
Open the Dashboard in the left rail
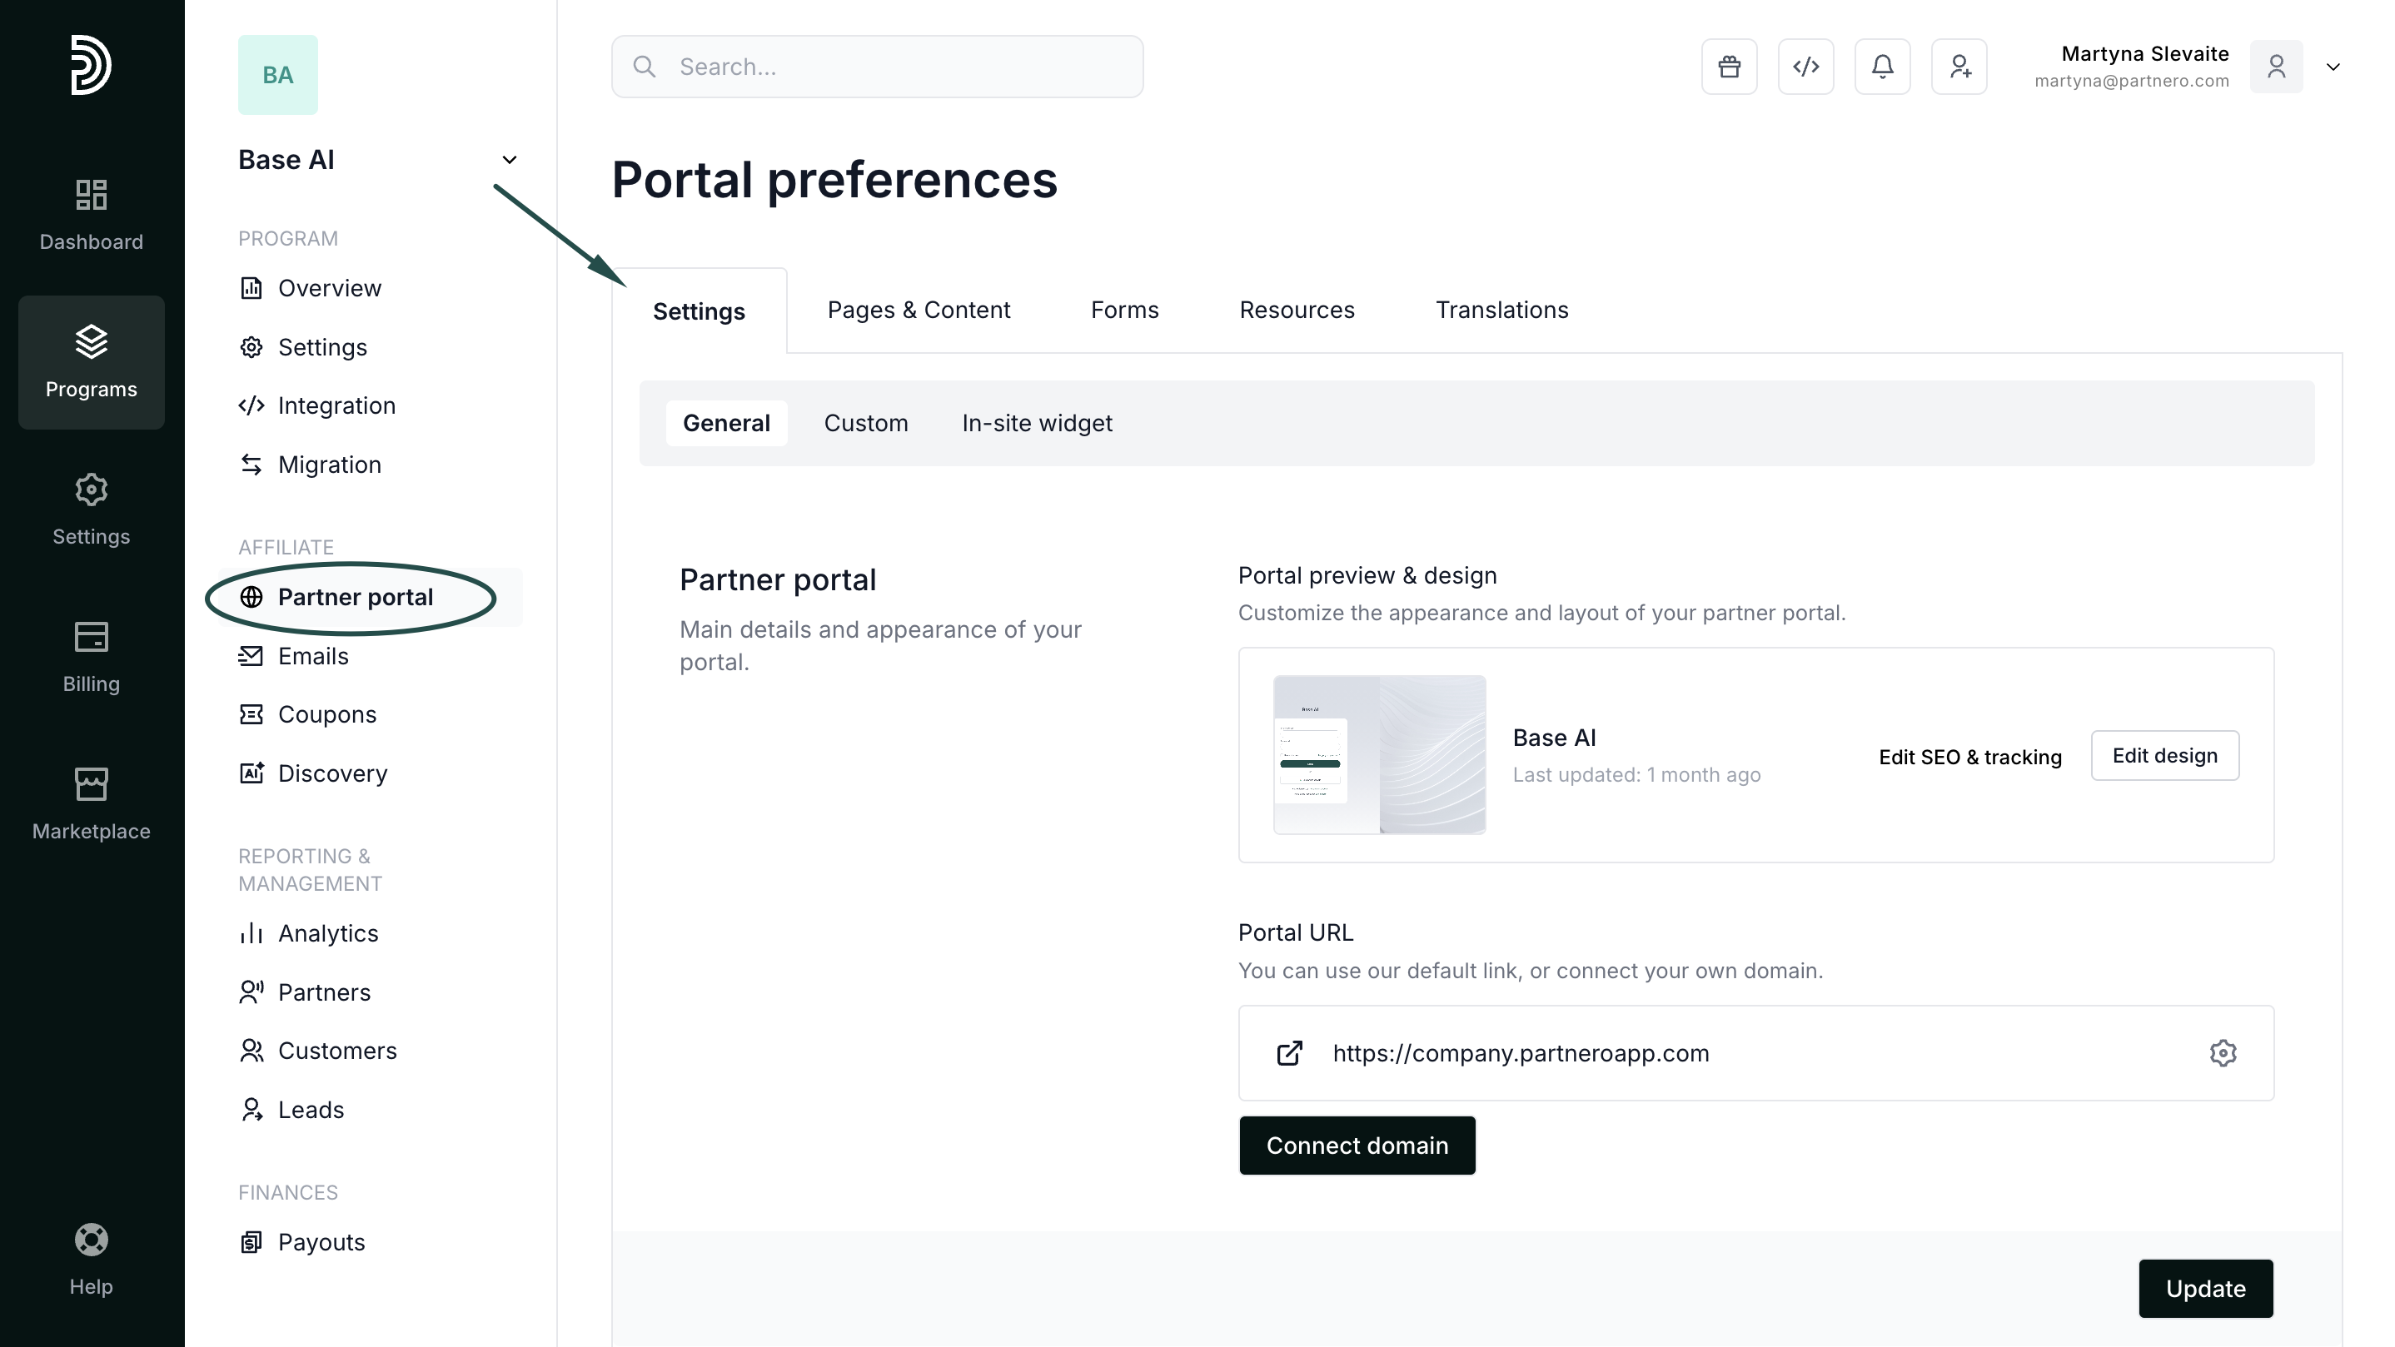(91, 215)
